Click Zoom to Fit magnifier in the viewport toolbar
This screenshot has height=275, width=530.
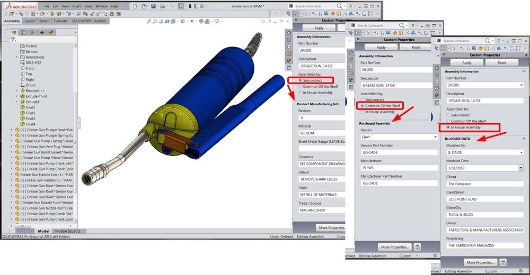pos(149,22)
